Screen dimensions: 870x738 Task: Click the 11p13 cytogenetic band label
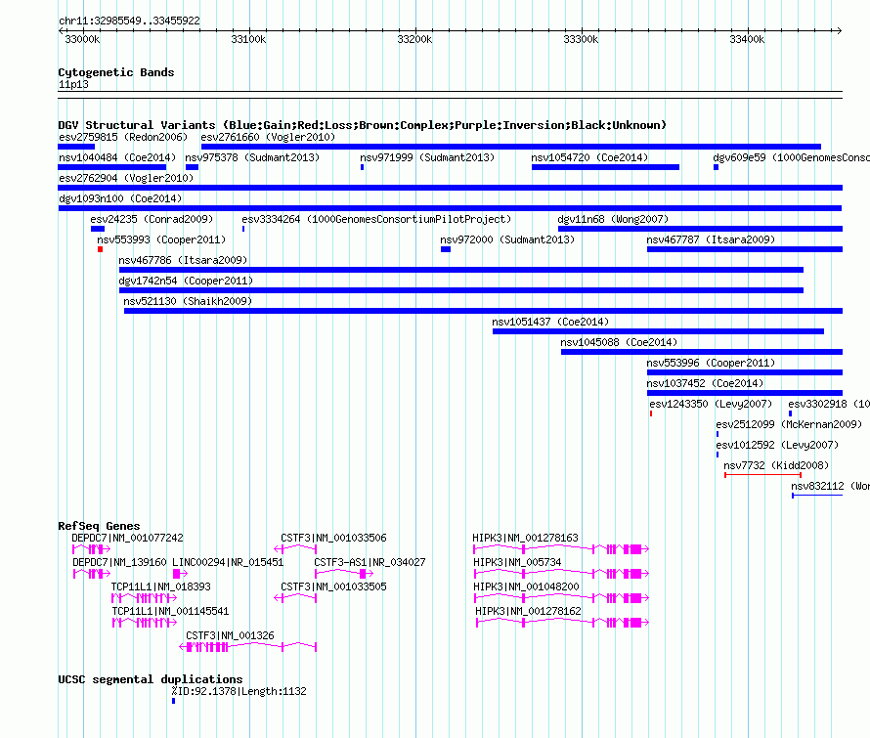(x=73, y=84)
